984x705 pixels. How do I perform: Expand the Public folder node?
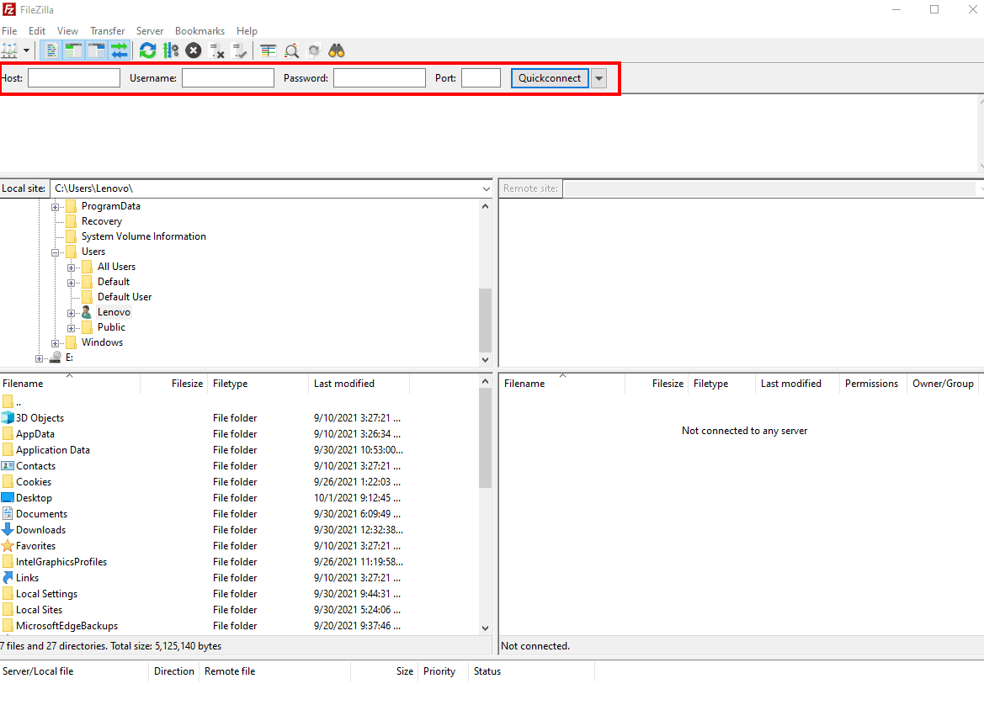point(71,328)
